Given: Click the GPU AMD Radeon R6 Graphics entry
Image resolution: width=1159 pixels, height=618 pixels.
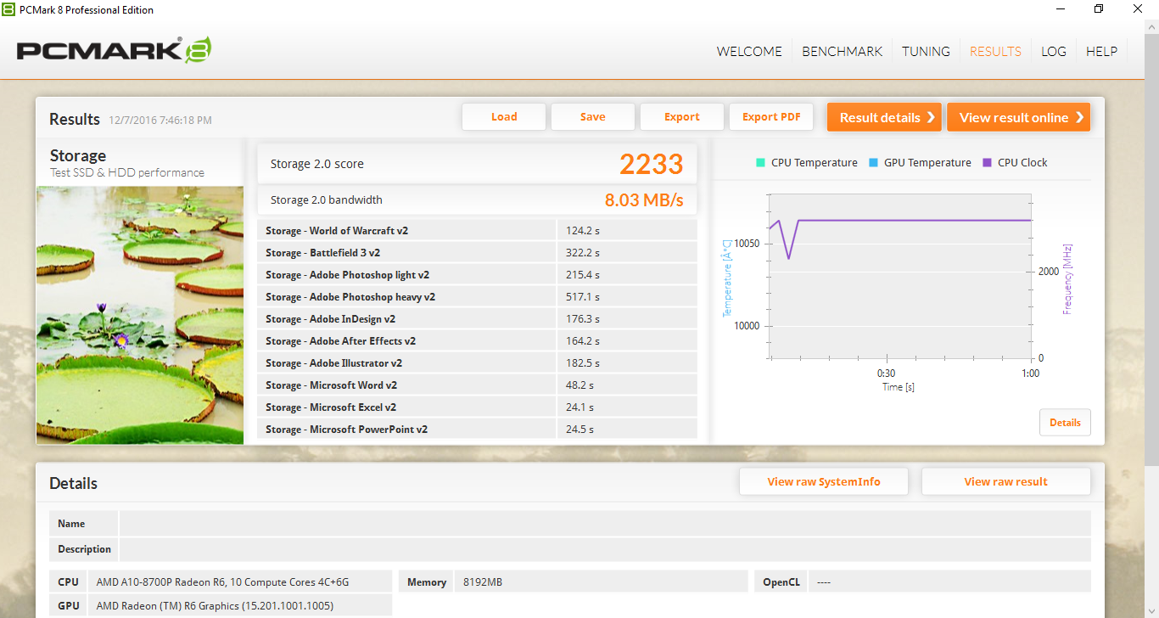Looking at the screenshot, I should point(221,605).
